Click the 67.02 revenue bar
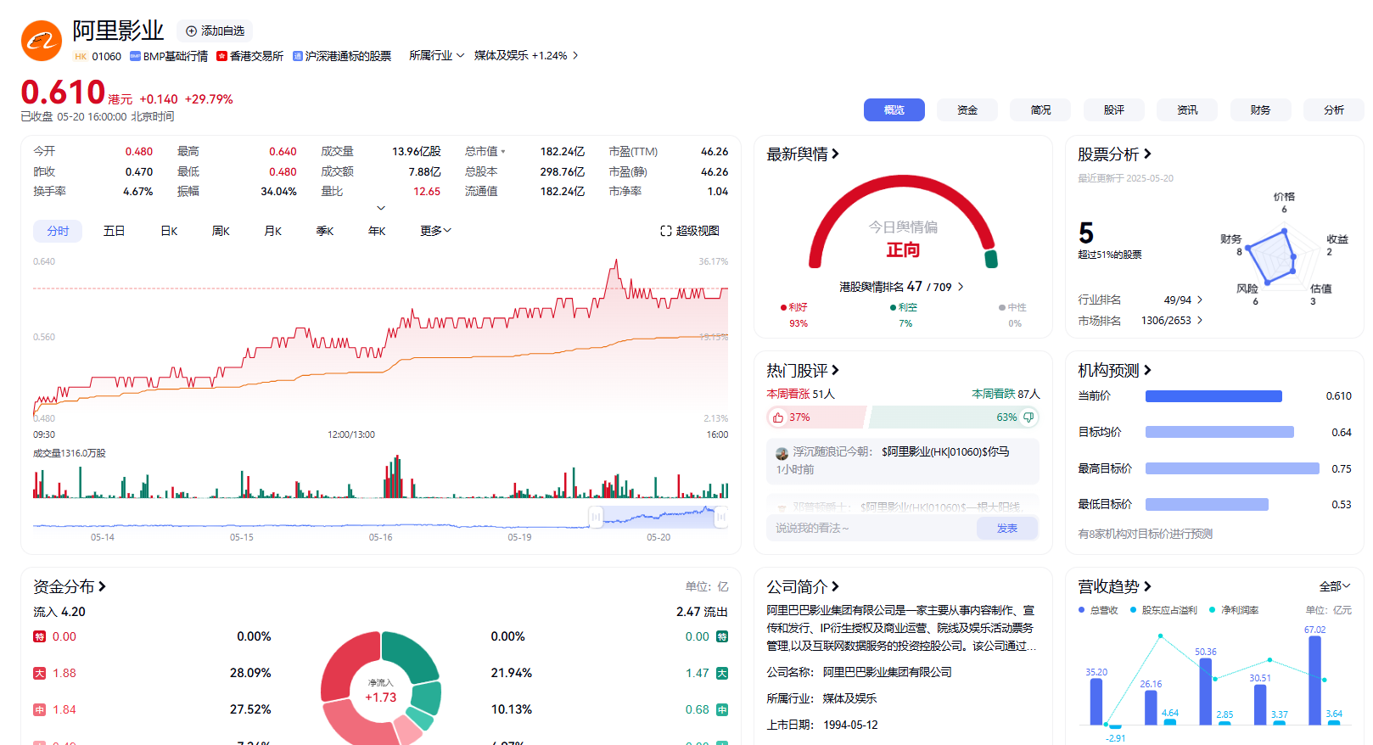This screenshot has height=745, width=1373. coord(1314,680)
